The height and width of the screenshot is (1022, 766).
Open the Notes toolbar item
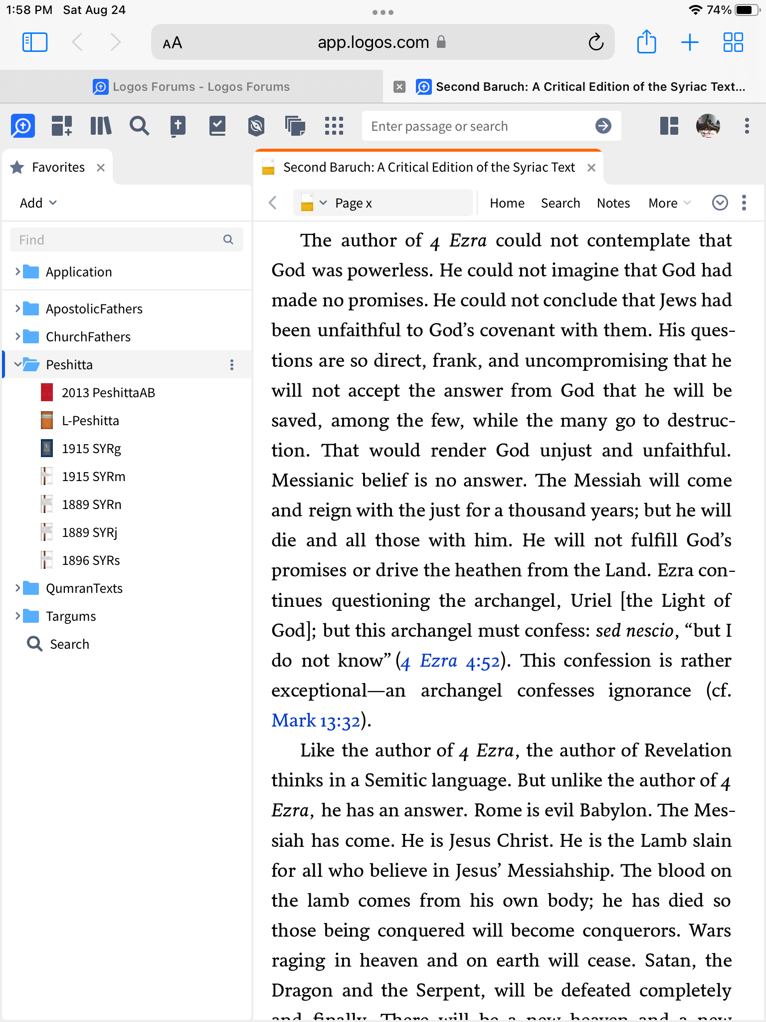point(613,203)
